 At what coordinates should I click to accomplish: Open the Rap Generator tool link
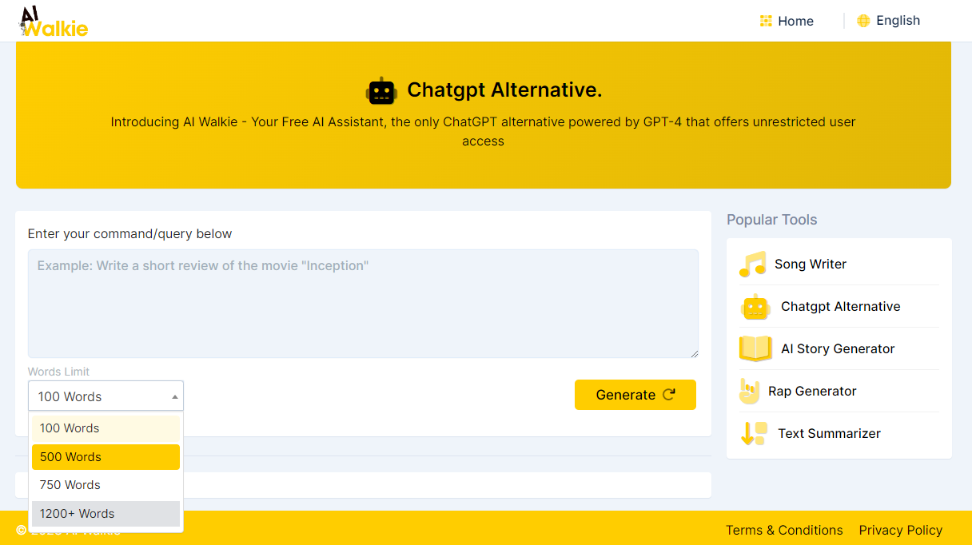click(812, 392)
